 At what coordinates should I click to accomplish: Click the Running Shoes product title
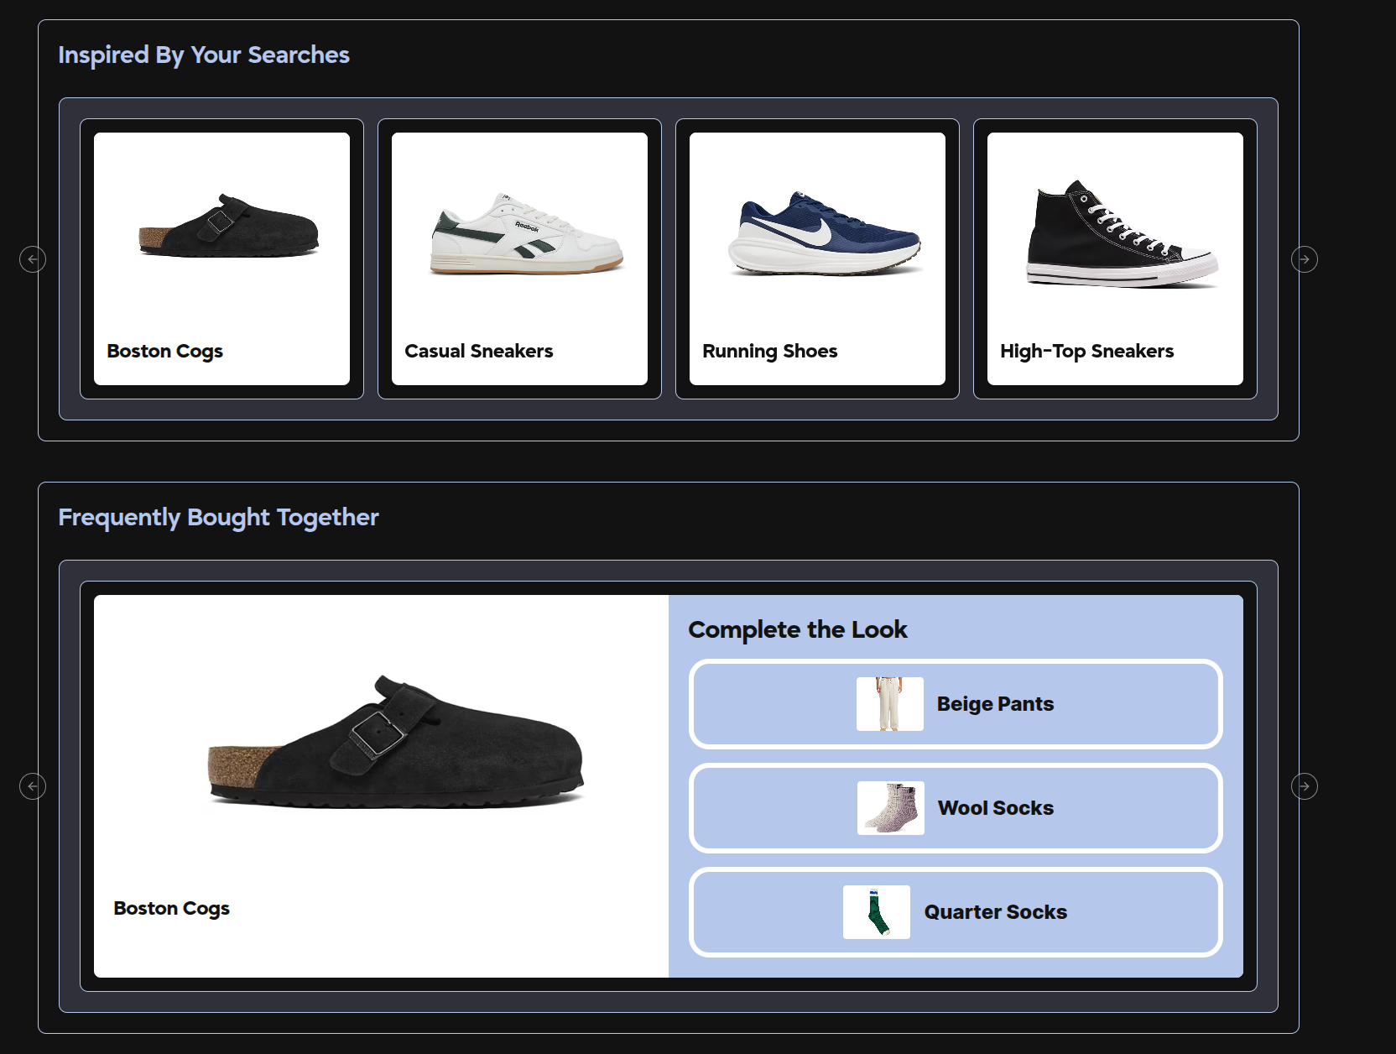pos(769,351)
